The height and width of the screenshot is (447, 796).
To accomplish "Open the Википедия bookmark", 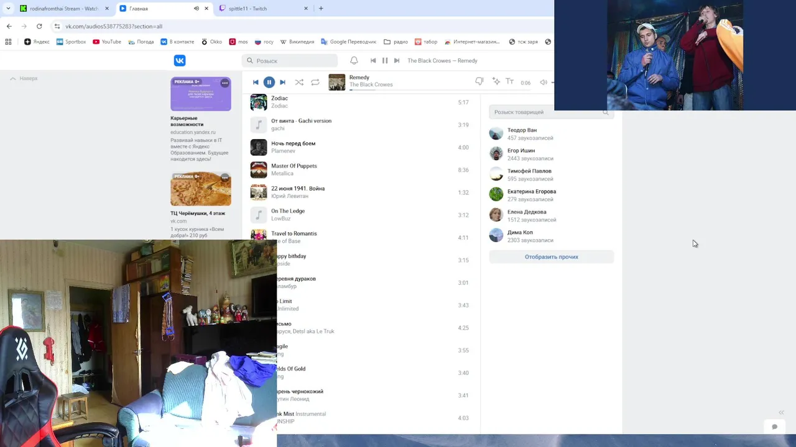I will [x=297, y=42].
